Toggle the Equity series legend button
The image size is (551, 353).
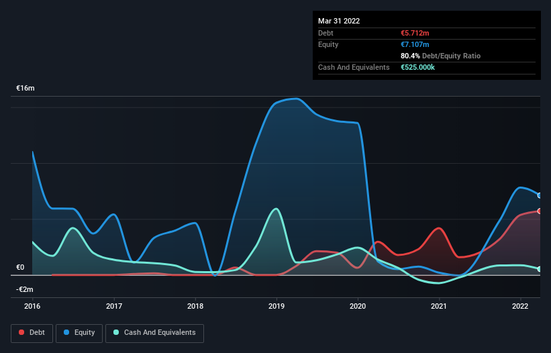coord(79,333)
